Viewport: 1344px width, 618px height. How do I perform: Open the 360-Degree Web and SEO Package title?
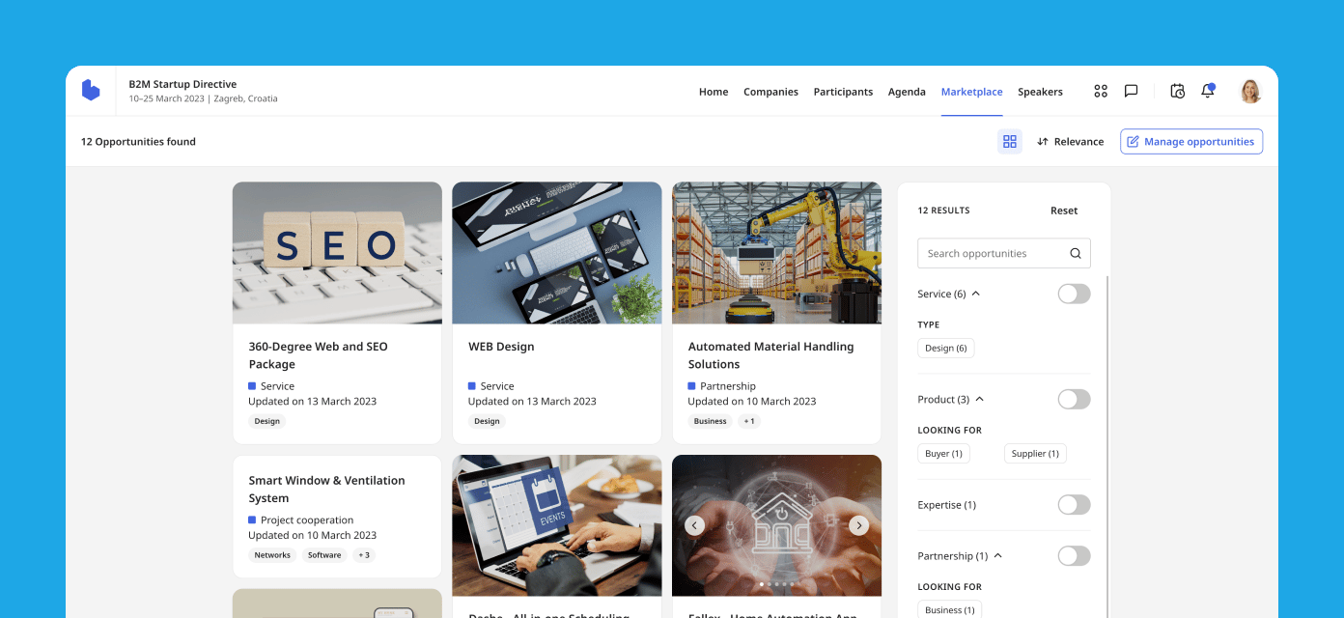point(318,355)
